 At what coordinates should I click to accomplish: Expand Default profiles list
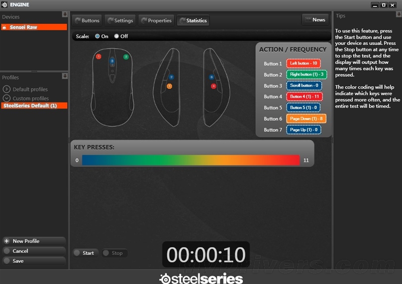click(x=7, y=89)
